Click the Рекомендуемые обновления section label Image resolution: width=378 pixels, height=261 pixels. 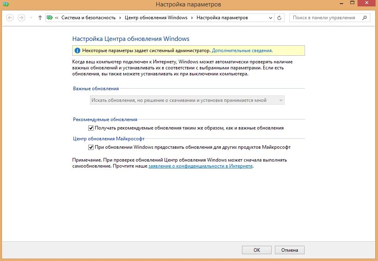coord(105,119)
